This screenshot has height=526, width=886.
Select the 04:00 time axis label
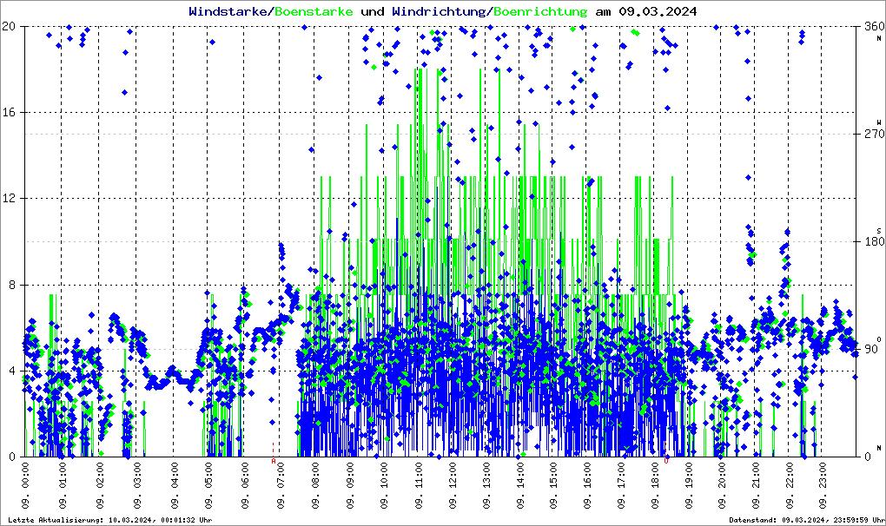pos(175,485)
